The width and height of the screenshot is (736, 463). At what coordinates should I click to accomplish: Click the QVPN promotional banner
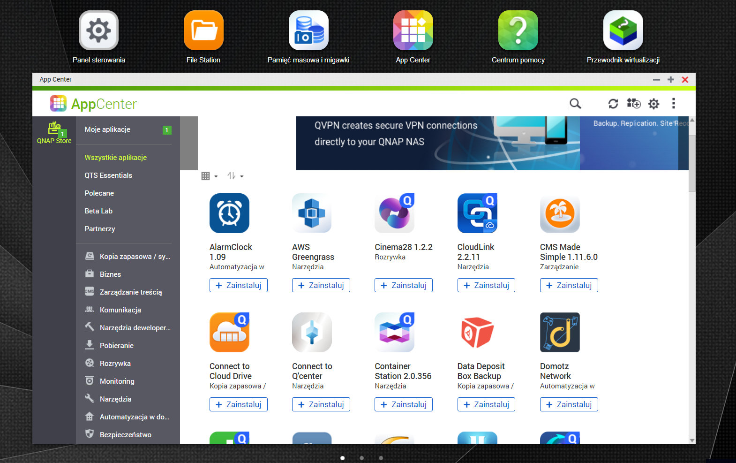tap(438, 143)
